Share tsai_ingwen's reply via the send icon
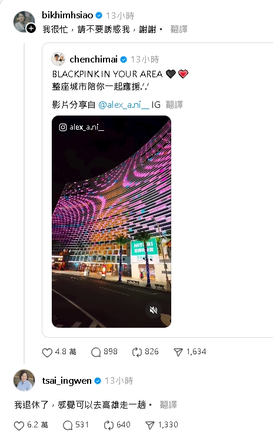The width and height of the screenshot is (273, 438). pyautogui.click(x=150, y=426)
